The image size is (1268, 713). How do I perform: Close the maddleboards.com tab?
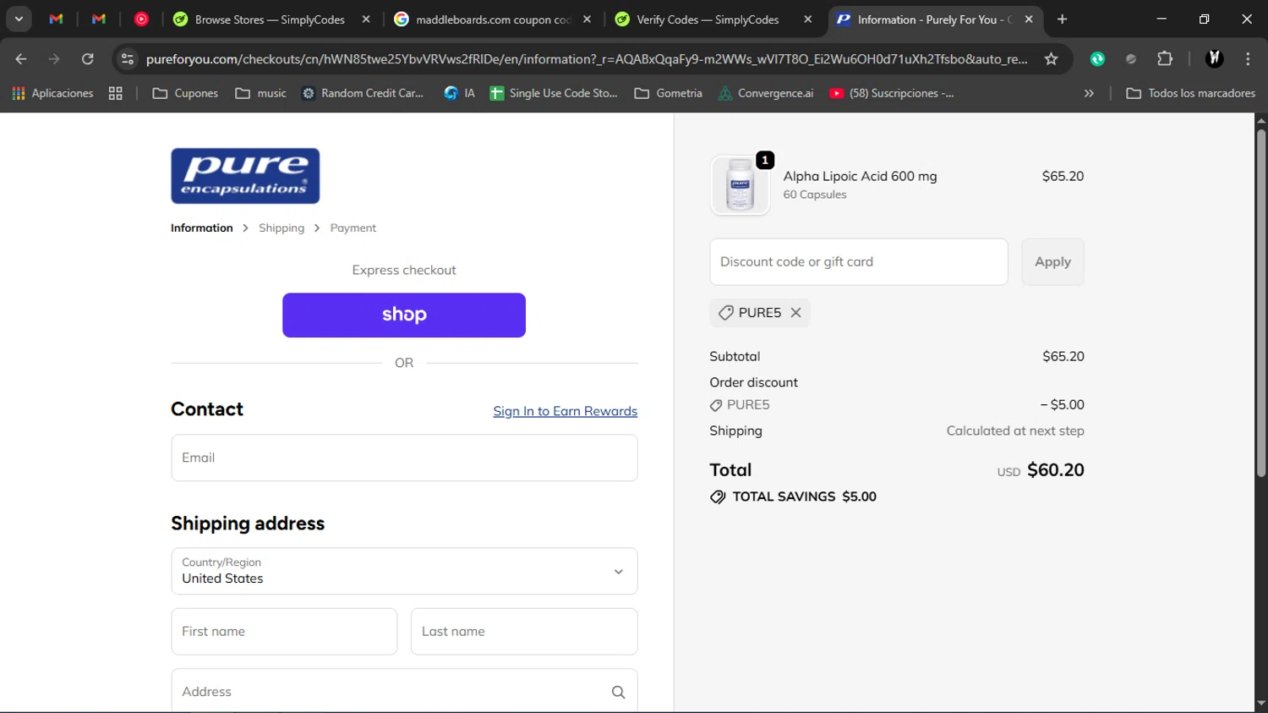[x=587, y=19]
